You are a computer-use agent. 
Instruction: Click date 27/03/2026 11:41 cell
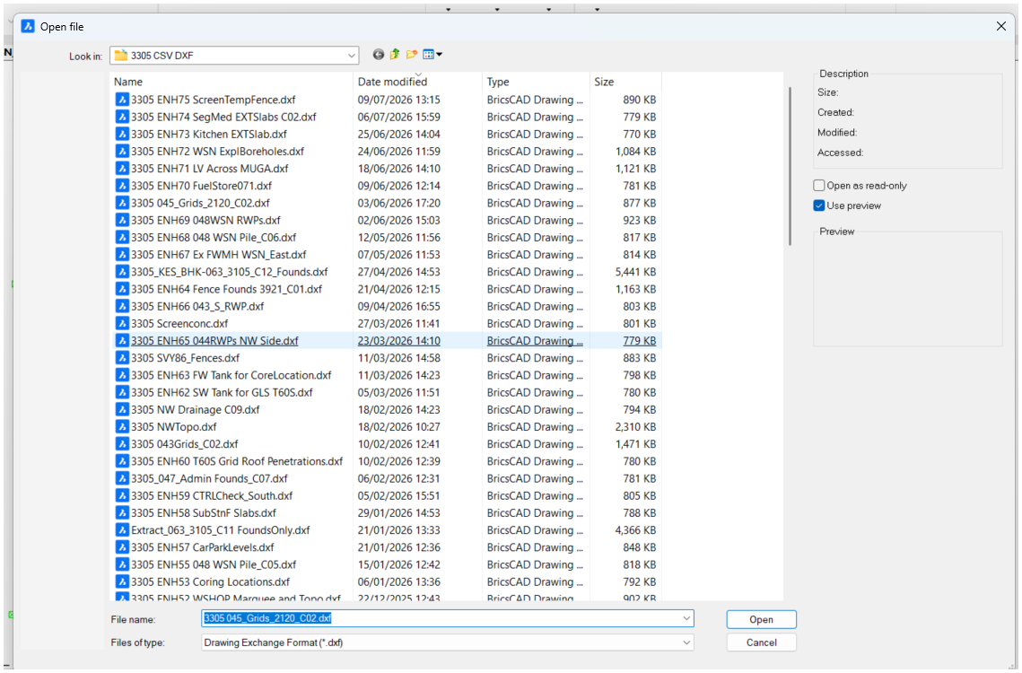(x=399, y=323)
